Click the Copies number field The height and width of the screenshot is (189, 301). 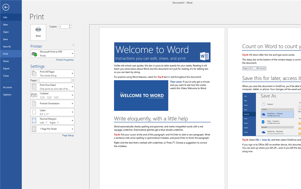click(x=63, y=26)
